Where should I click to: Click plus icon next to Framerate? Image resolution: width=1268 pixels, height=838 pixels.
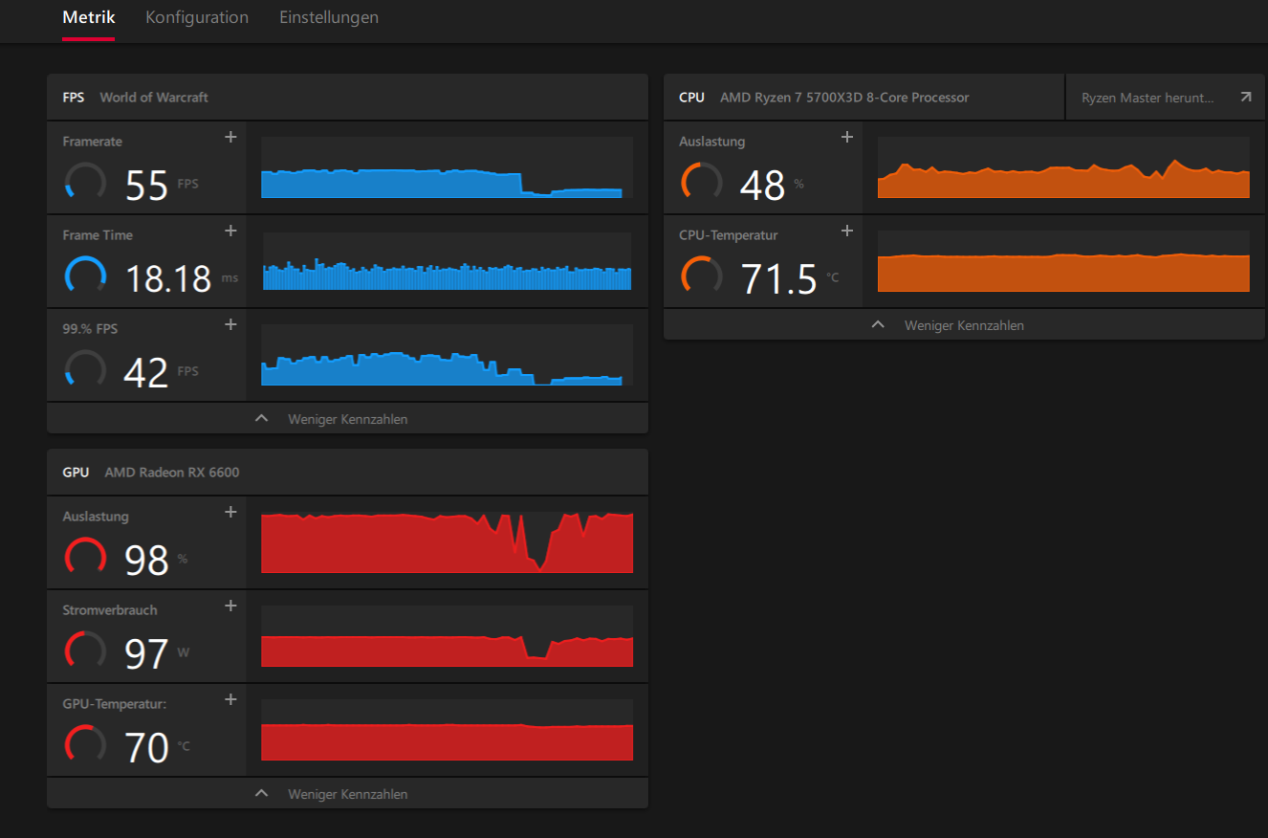[x=230, y=137]
